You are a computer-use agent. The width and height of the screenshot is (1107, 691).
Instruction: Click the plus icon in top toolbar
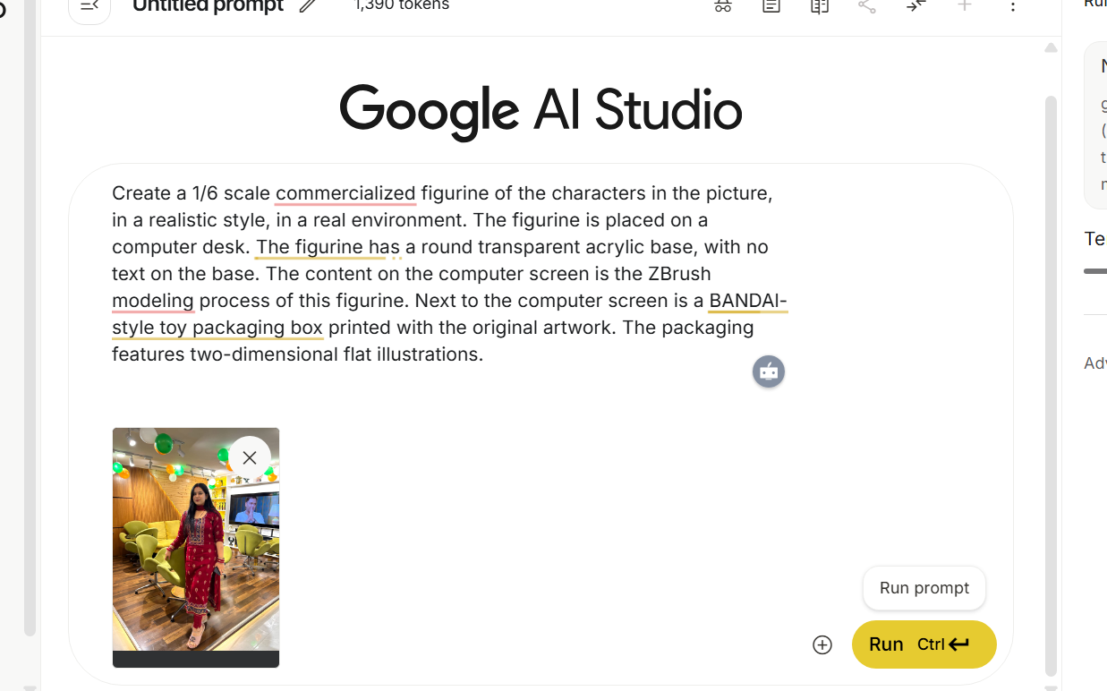[x=965, y=6]
